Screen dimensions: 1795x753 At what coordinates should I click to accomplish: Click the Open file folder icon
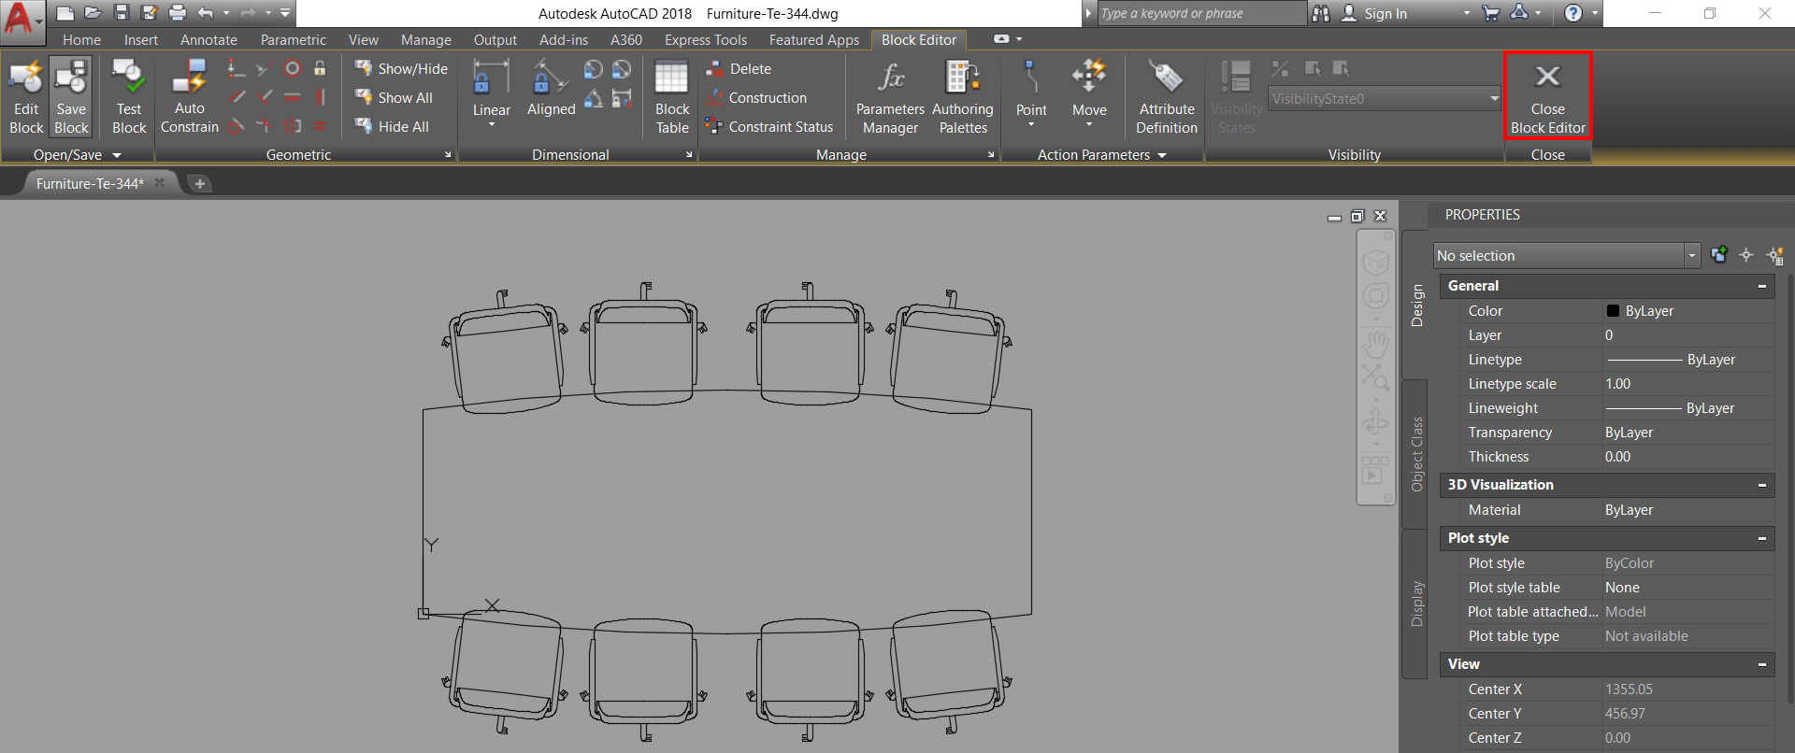[x=93, y=13]
